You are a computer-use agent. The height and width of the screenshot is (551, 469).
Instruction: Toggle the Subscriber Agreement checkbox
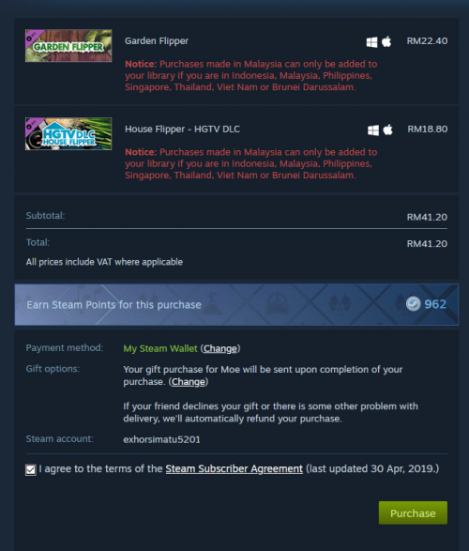(x=31, y=470)
